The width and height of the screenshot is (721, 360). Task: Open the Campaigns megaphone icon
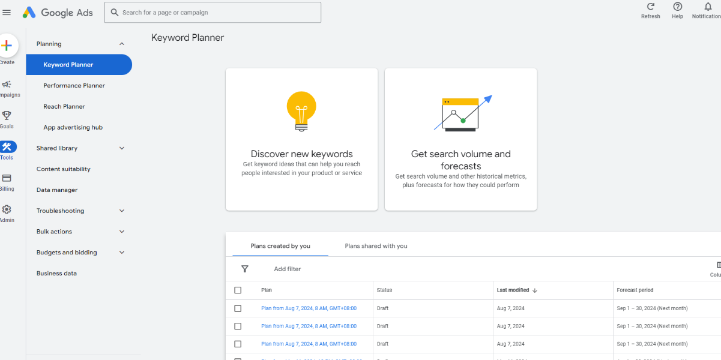(7, 85)
